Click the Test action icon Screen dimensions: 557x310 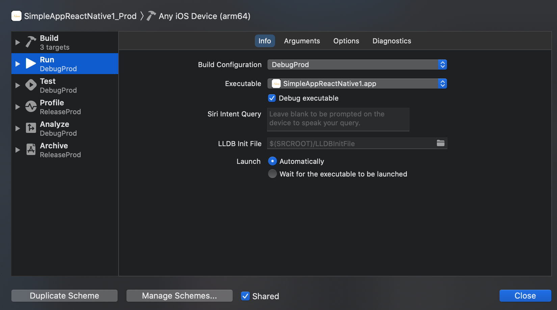tap(31, 85)
